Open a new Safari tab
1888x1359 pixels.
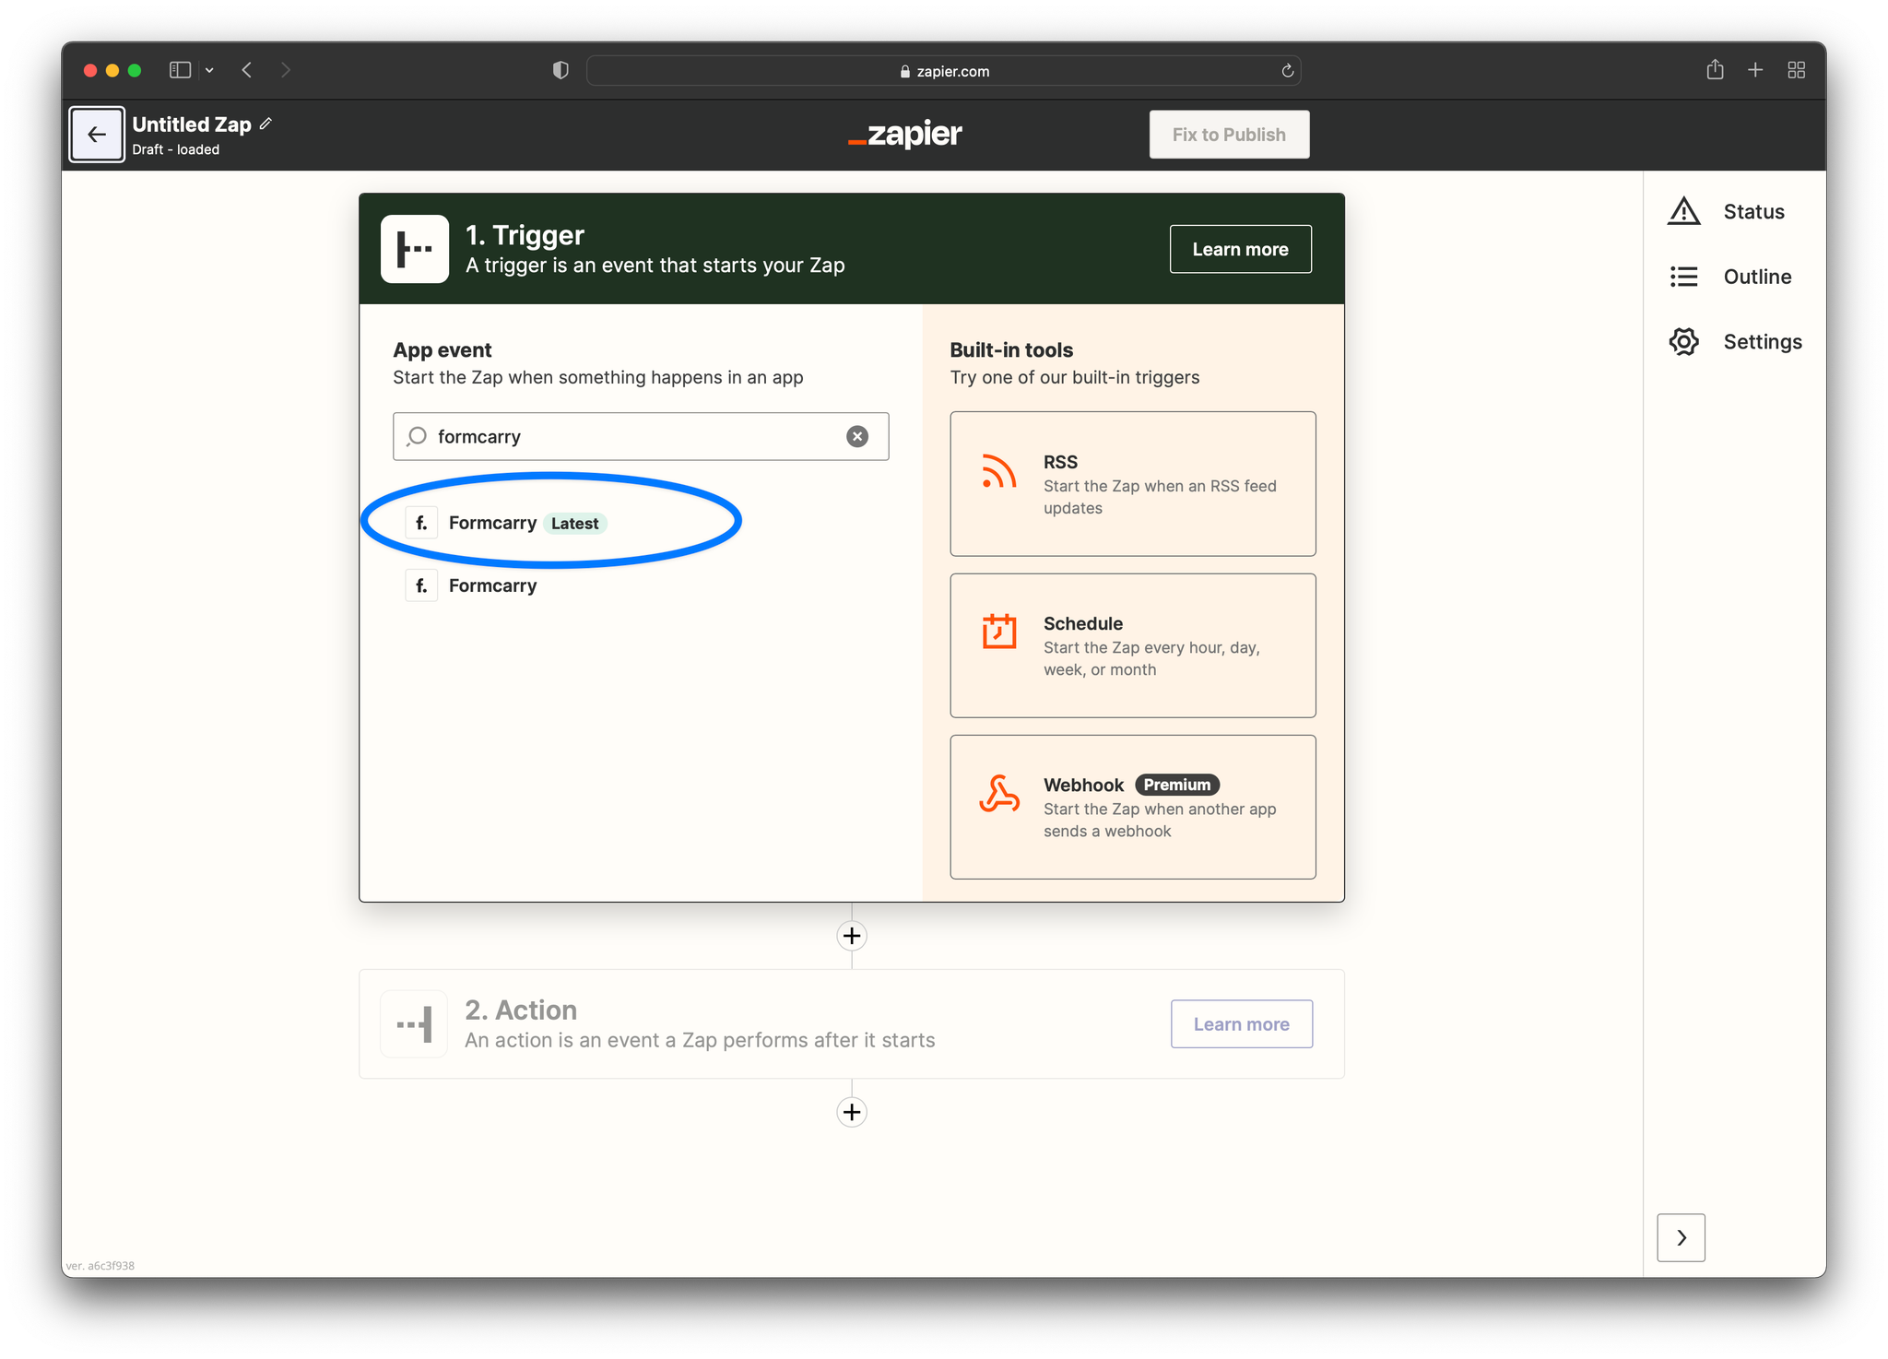click(1755, 70)
